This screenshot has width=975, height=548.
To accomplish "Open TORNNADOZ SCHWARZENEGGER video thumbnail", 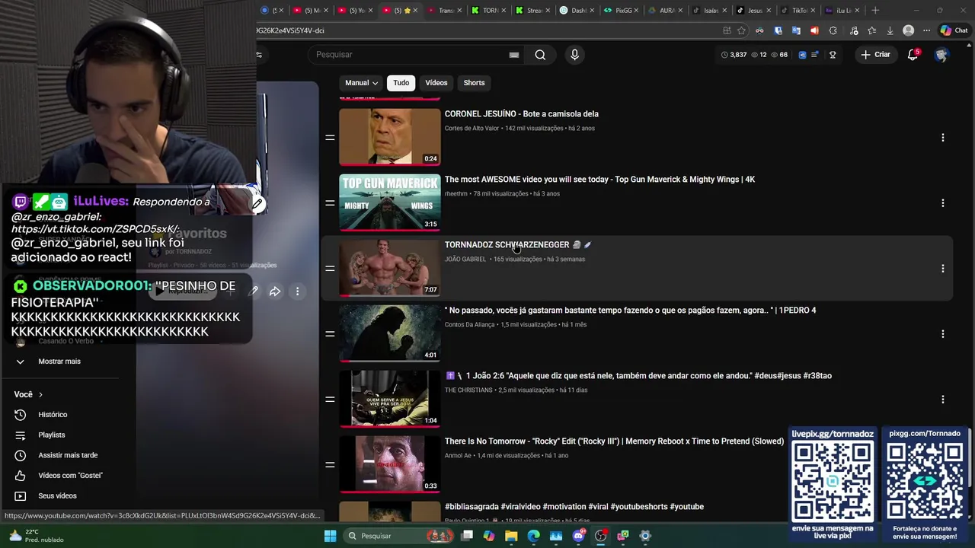I will 390,268.
